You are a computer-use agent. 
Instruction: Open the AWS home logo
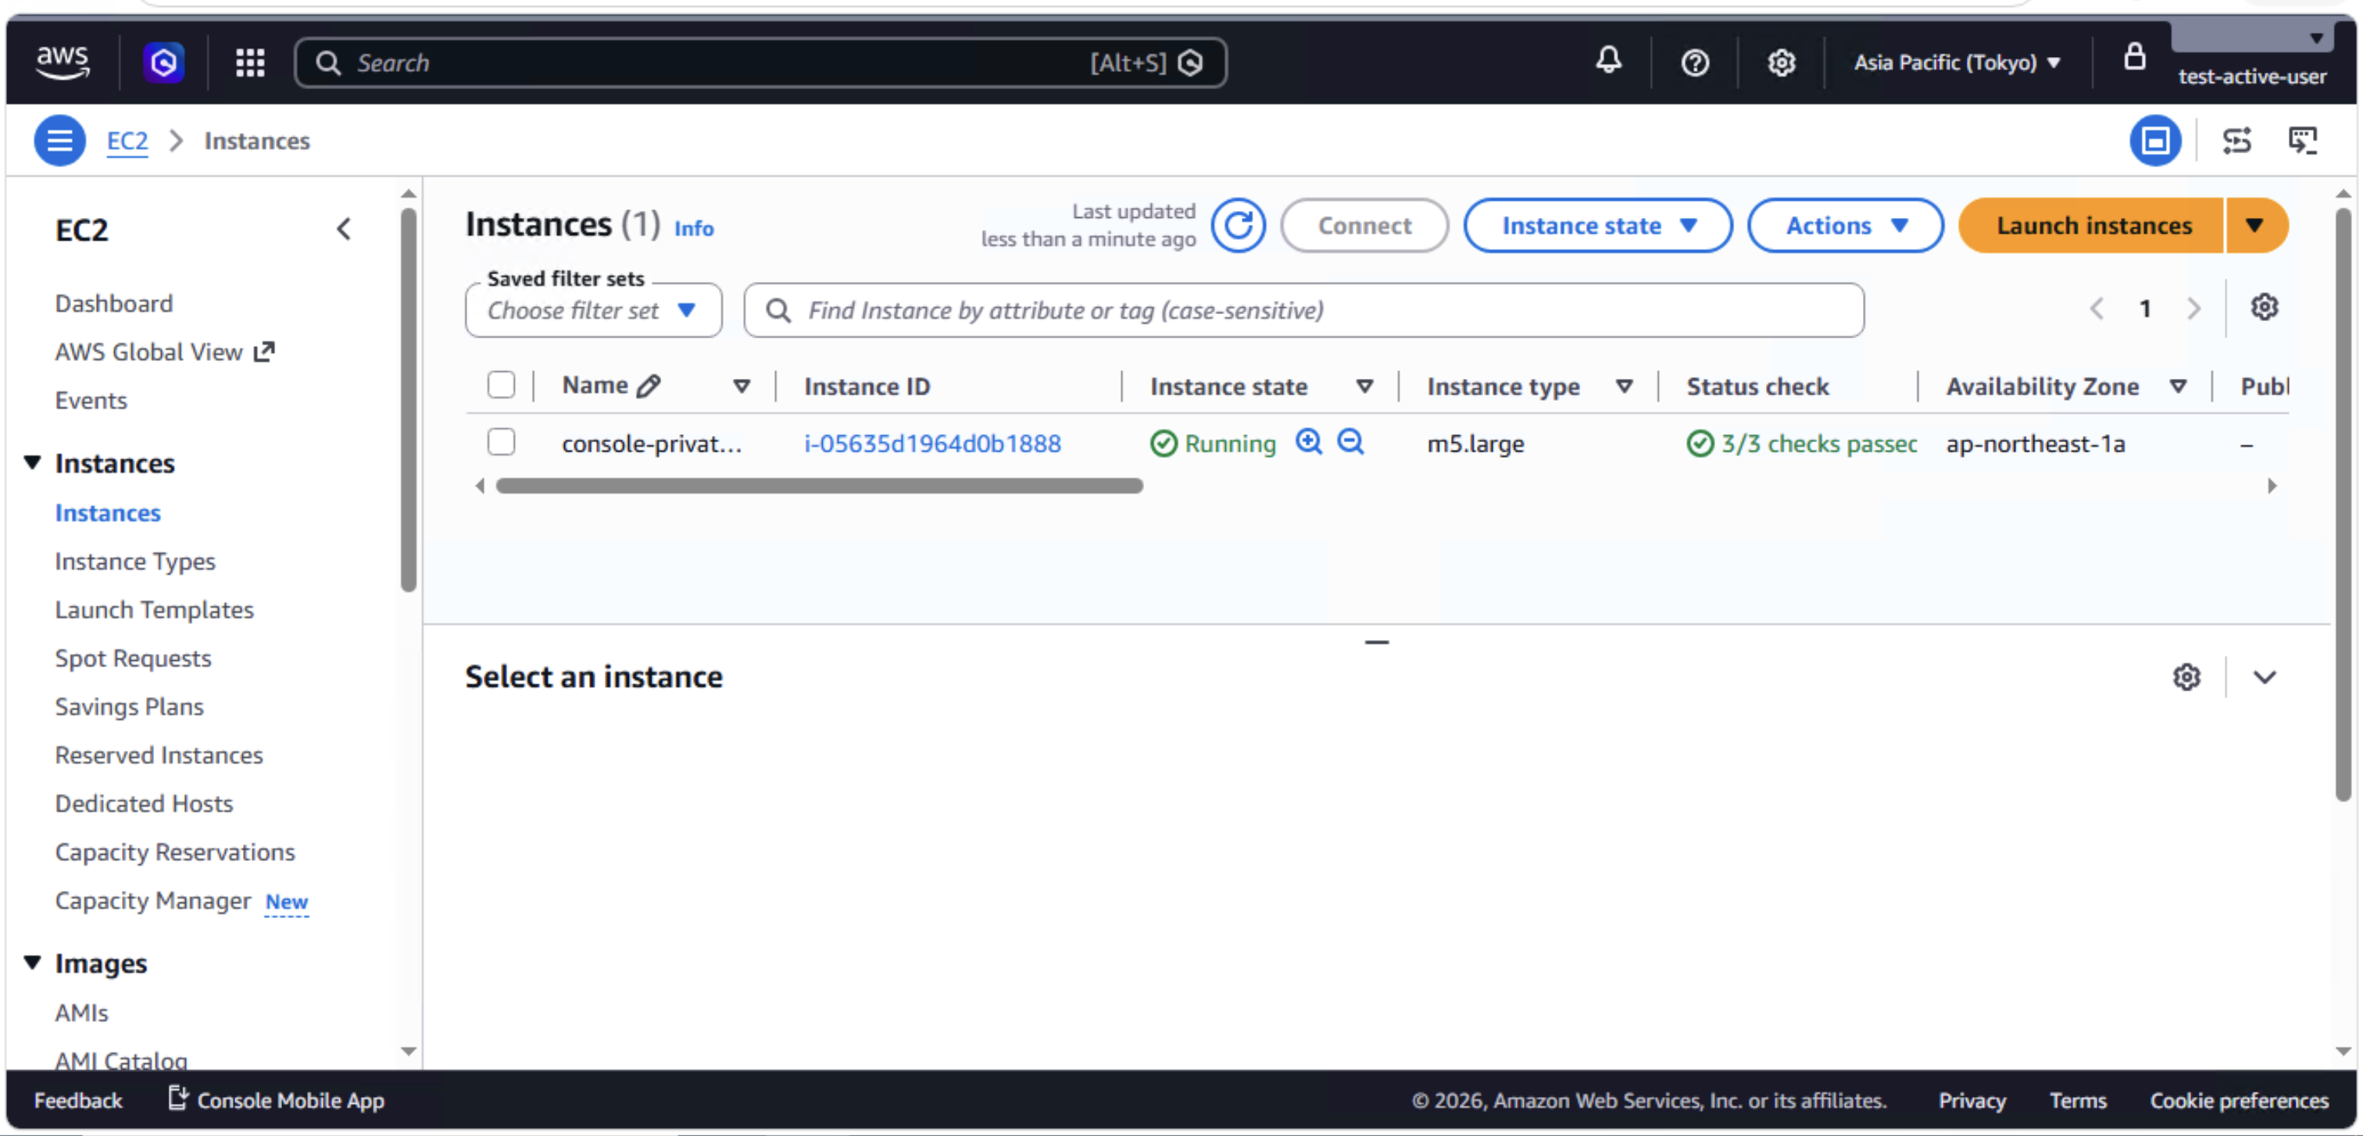pyautogui.click(x=63, y=63)
